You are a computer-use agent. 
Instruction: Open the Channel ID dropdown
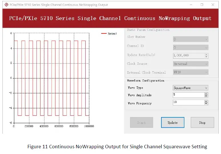pyautogui.click(x=190, y=48)
